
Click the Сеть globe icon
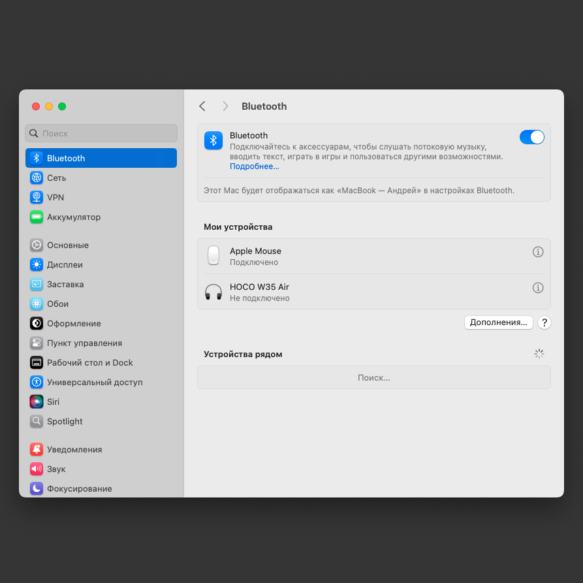37,178
